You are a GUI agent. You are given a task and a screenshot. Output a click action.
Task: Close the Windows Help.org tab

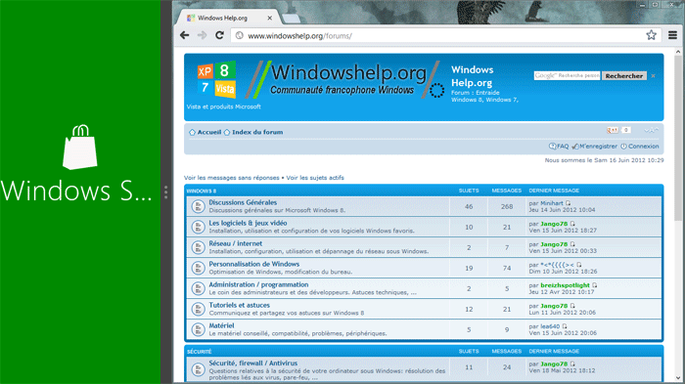269,18
